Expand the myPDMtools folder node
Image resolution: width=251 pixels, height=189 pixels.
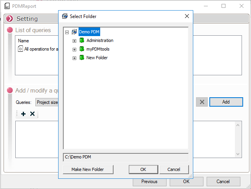pos(74,49)
